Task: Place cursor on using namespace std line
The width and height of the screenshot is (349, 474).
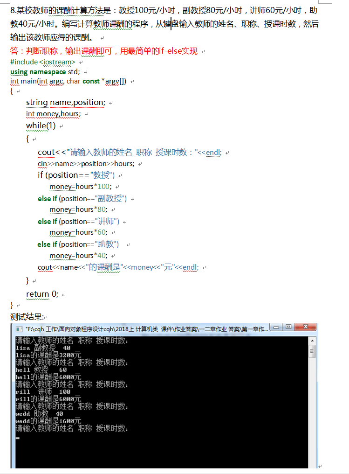Action: [x=45, y=72]
